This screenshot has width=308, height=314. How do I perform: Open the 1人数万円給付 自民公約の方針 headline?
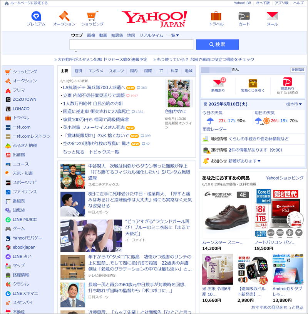coord(93,104)
